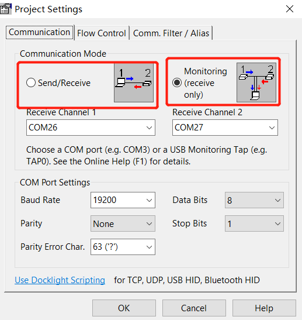Open the Receive Channel 1 COM26 dropdown
This screenshot has width=302, height=320.
click(x=91, y=128)
